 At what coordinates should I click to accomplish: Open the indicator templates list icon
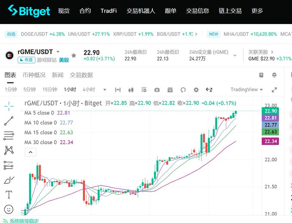(144, 90)
